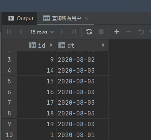This screenshot has height=140, width=151.
Task: Click id cell with value 15
Action: click(x=36, y=81)
